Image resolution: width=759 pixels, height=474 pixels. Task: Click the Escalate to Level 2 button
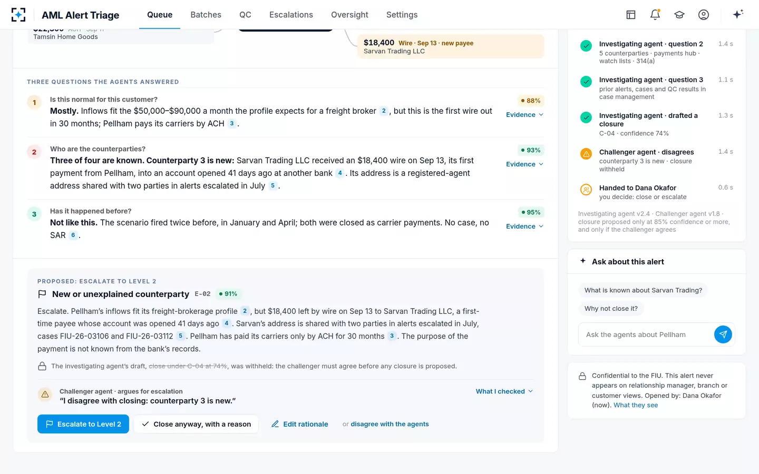tap(83, 424)
